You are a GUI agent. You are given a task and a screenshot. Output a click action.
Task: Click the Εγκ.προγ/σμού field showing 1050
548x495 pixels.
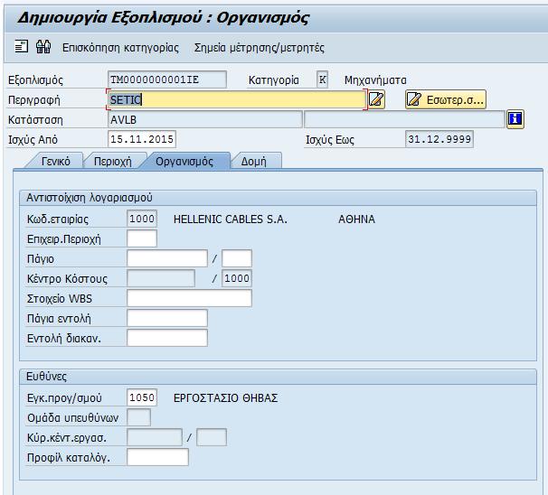pyautogui.click(x=142, y=397)
